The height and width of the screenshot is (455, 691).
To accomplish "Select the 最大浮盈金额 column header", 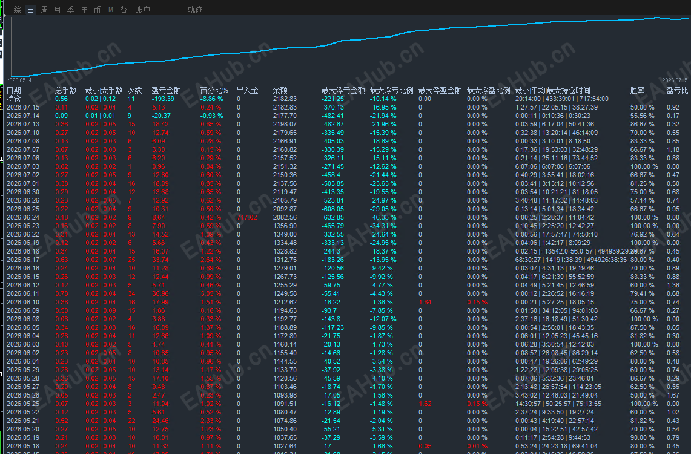I will pos(440,90).
